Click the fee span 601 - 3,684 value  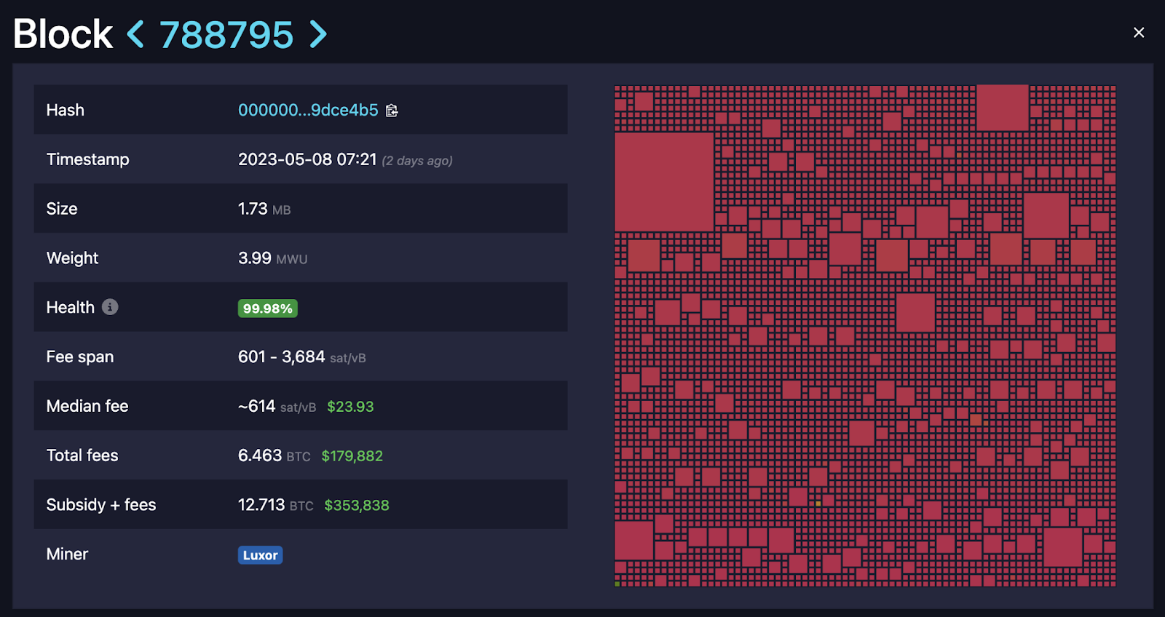282,357
